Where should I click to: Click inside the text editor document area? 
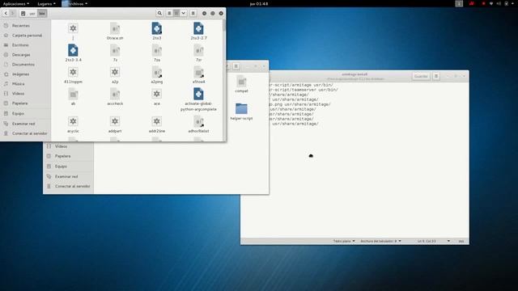355,160
